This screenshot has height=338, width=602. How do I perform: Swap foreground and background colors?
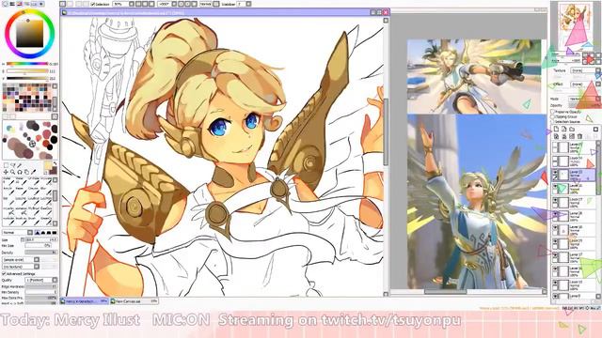tap(55, 163)
